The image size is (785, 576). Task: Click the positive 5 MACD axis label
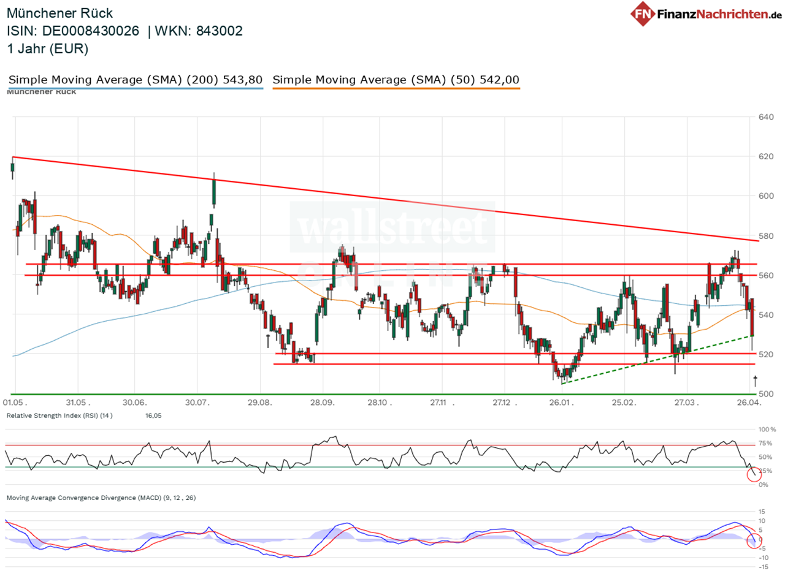pos(761,530)
